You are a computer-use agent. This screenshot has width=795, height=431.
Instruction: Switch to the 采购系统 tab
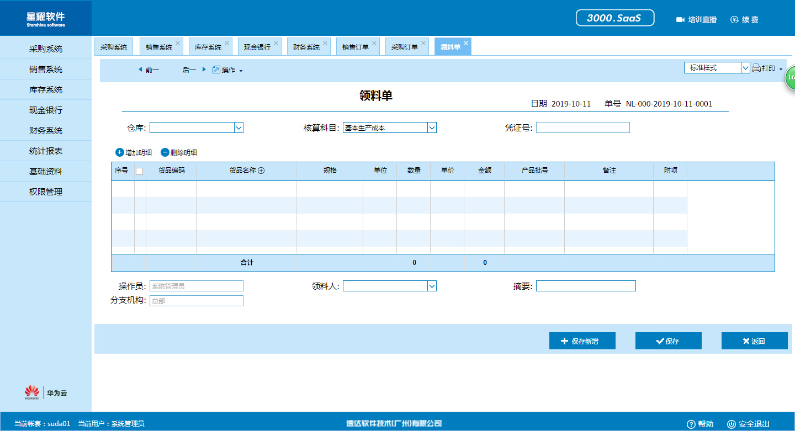(x=114, y=47)
